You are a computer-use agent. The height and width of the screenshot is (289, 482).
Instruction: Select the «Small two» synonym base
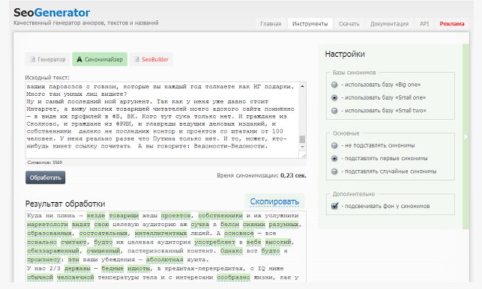(334, 111)
